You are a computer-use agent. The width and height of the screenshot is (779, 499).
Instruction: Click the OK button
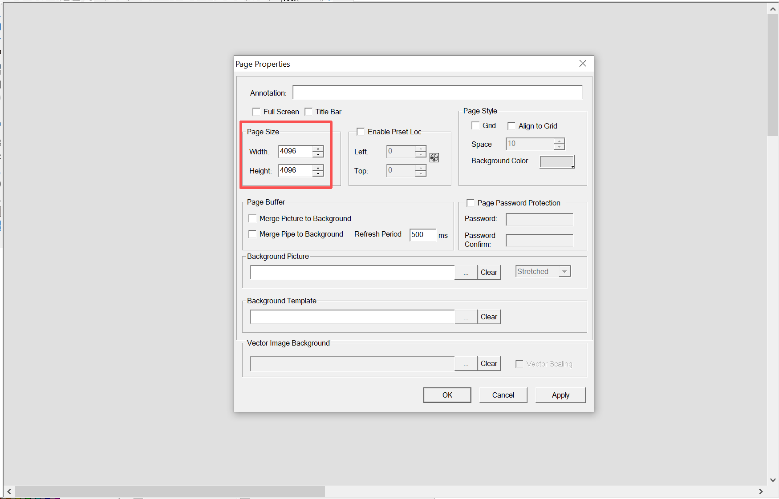(447, 395)
